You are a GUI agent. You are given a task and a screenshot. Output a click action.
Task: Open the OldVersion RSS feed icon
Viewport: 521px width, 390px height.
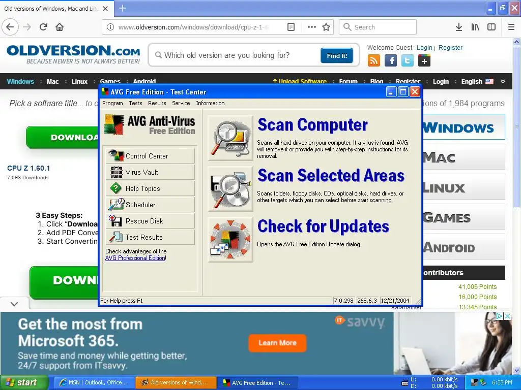tap(374, 61)
